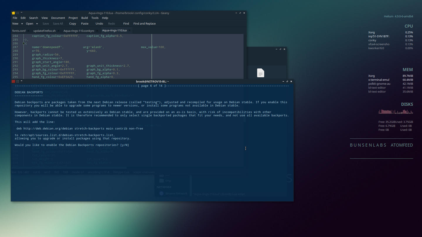Open the recent files dropdown next to Open
Screen dimensions: 422x237
37,24
